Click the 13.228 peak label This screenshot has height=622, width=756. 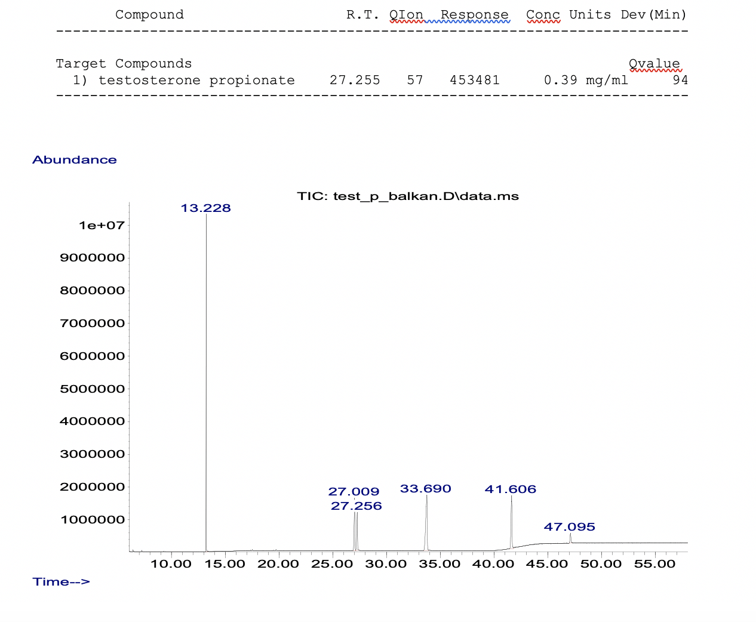click(x=205, y=208)
